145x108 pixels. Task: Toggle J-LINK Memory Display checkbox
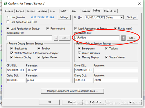tap(79, 57)
